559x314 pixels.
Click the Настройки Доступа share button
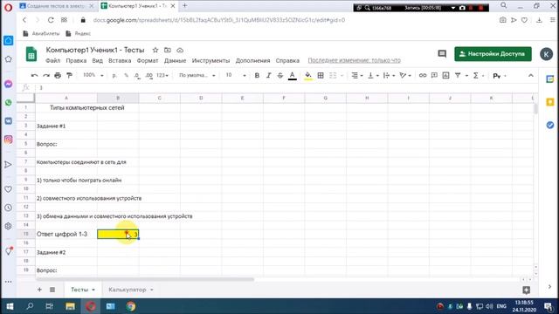tap(493, 54)
